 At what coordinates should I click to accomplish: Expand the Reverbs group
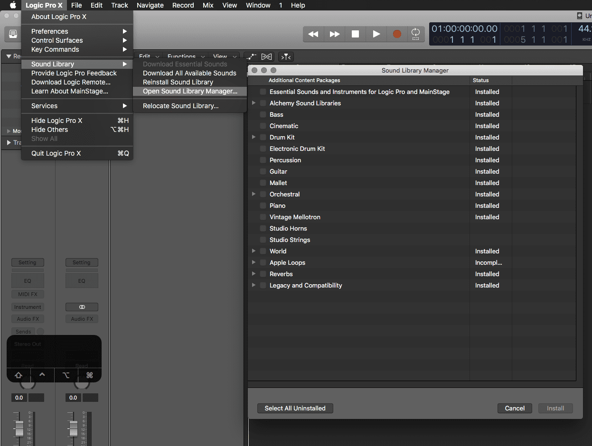click(254, 274)
